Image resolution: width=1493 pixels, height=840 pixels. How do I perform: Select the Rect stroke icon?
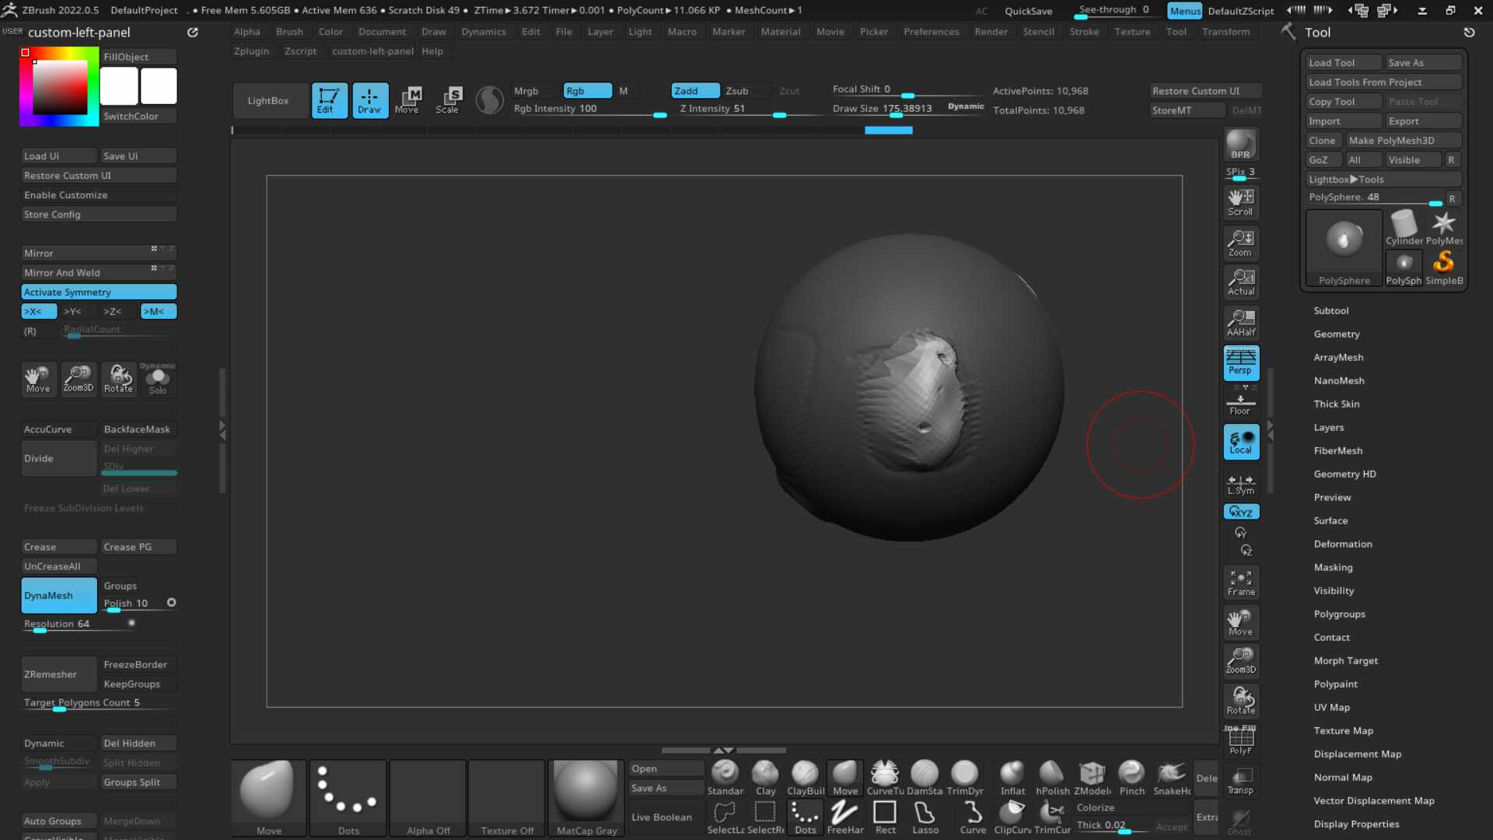coord(885,818)
